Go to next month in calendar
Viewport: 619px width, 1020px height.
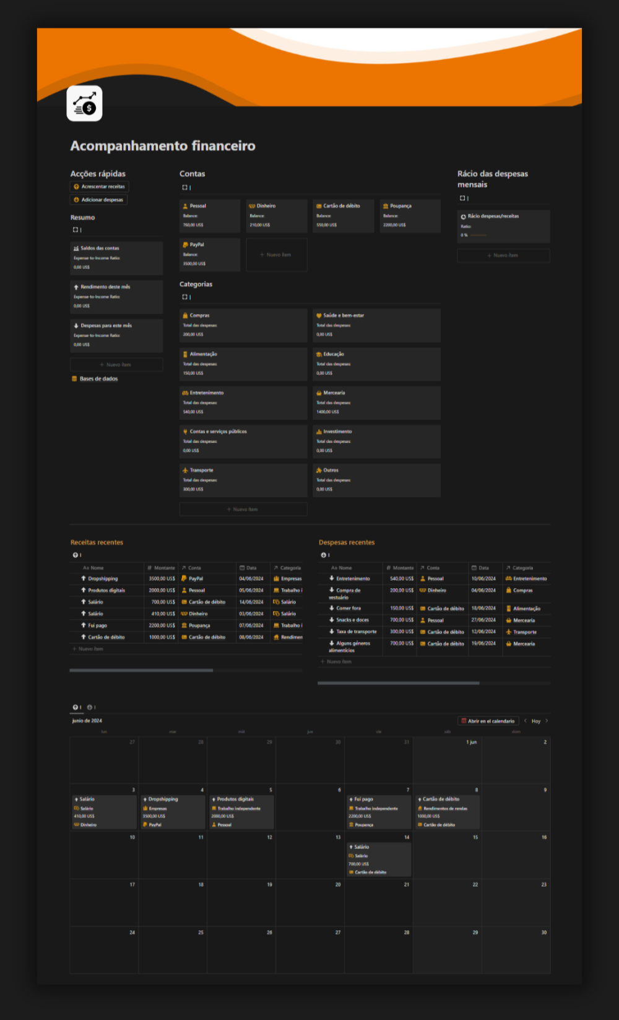pos(547,721)
